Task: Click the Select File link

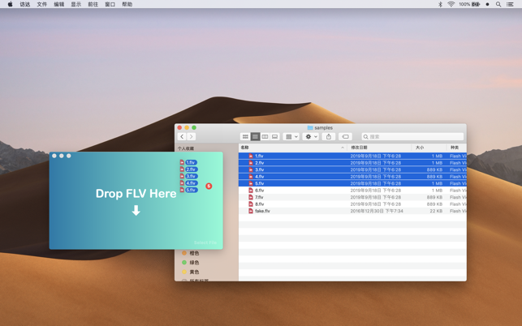Action: [x=205, y=242]
